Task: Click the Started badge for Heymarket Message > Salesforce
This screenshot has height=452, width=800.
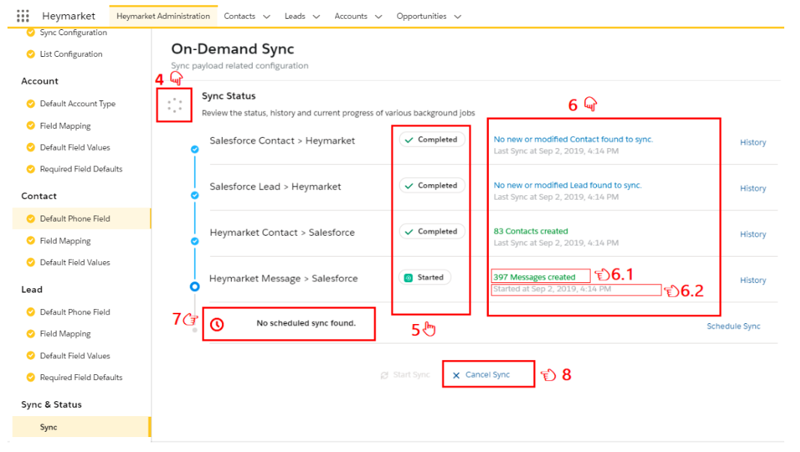Action: coord(424,278)
